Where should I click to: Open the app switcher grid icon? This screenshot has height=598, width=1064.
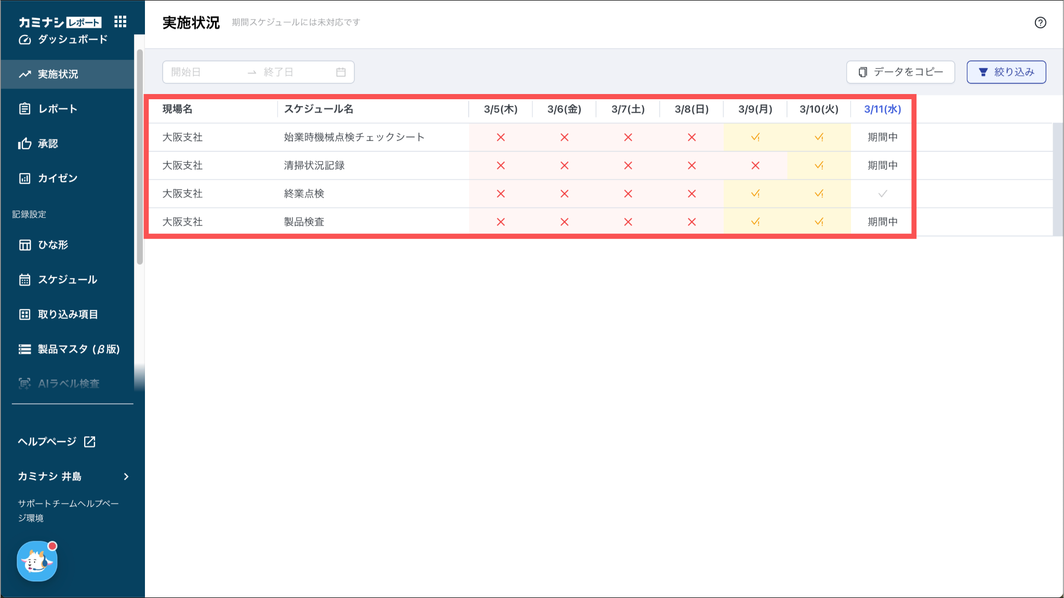click(120, 21)
